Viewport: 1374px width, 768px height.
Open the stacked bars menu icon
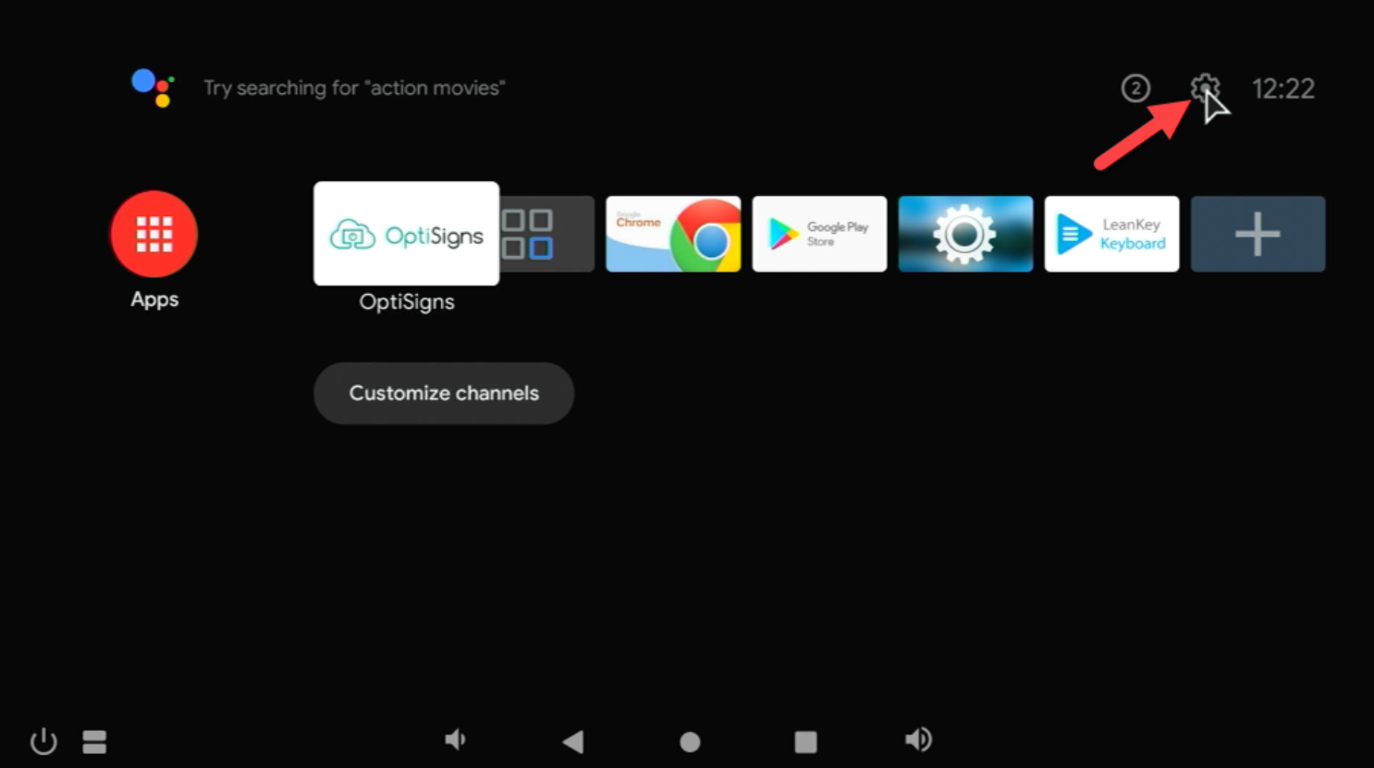pos(94,741)
